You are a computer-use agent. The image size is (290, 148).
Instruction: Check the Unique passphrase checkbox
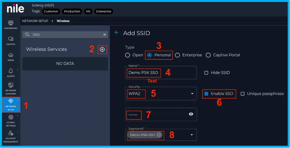tap(242, 94)
